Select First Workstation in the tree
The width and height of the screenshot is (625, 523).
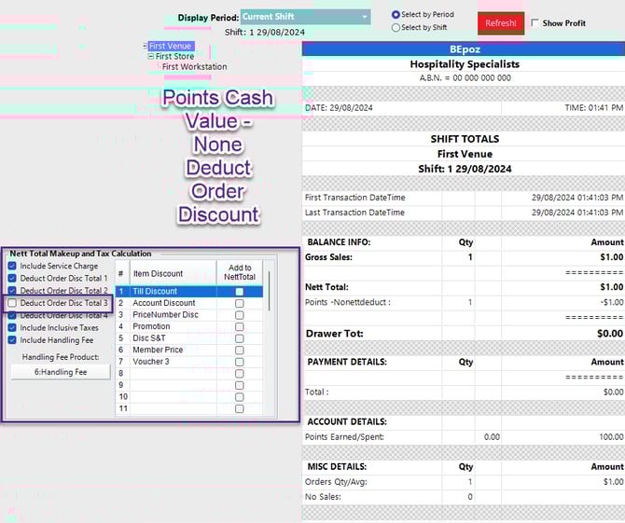tap(194, 67)
